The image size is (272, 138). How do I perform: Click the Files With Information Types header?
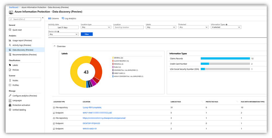(x=253, y=102)
